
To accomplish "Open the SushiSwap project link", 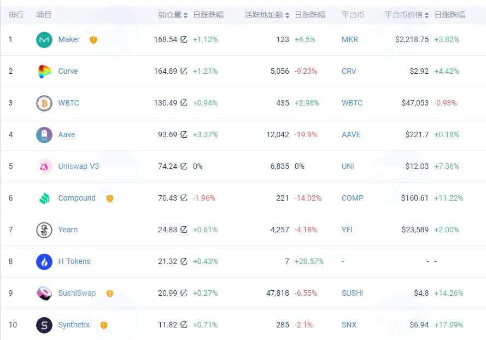I will tap(77, 293).
